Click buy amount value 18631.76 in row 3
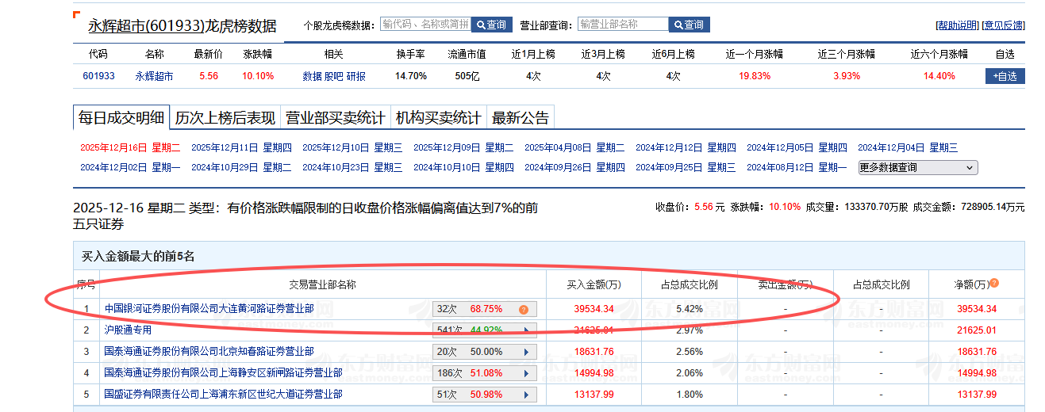Screen dimensions: 1045x412 594,352
